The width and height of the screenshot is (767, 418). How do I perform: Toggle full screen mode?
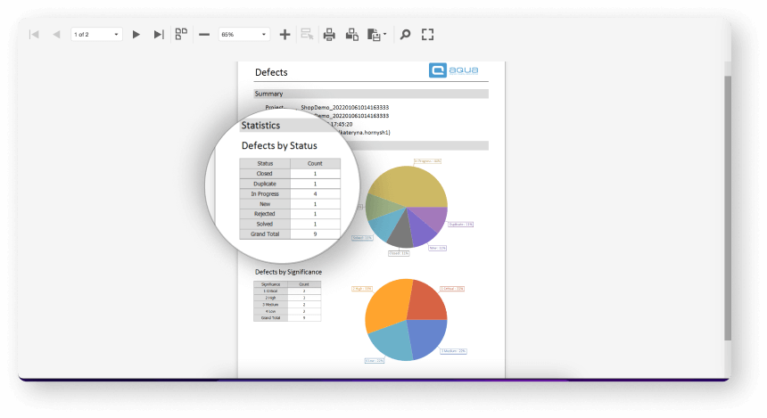click(427, 35)
